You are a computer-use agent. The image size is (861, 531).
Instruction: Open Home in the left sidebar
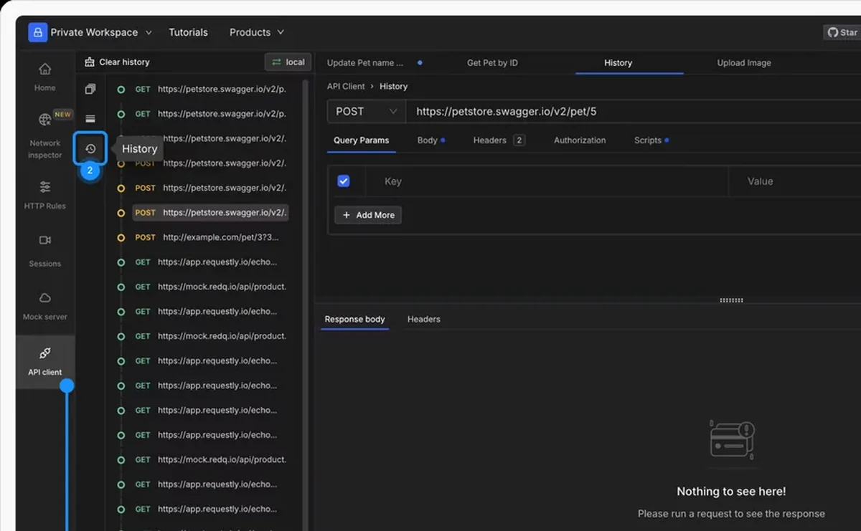[44, 77]
